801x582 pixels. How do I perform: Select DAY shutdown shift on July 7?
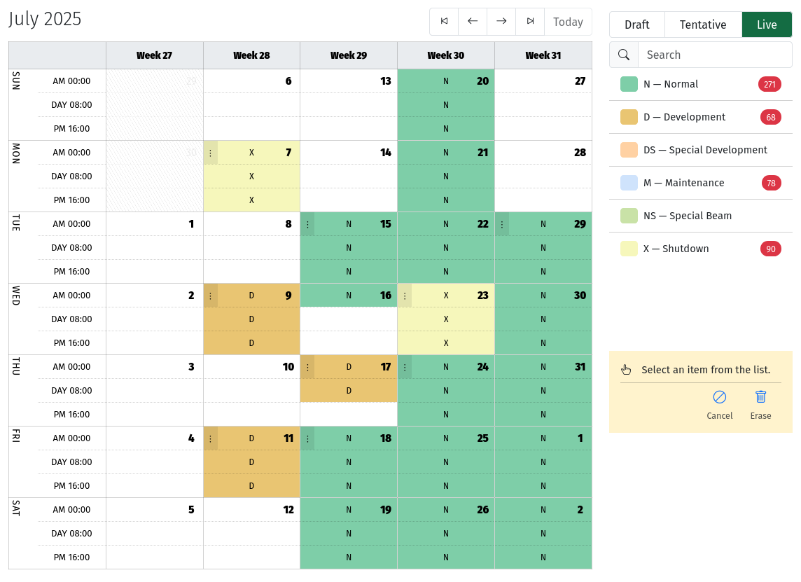(251, 176)
